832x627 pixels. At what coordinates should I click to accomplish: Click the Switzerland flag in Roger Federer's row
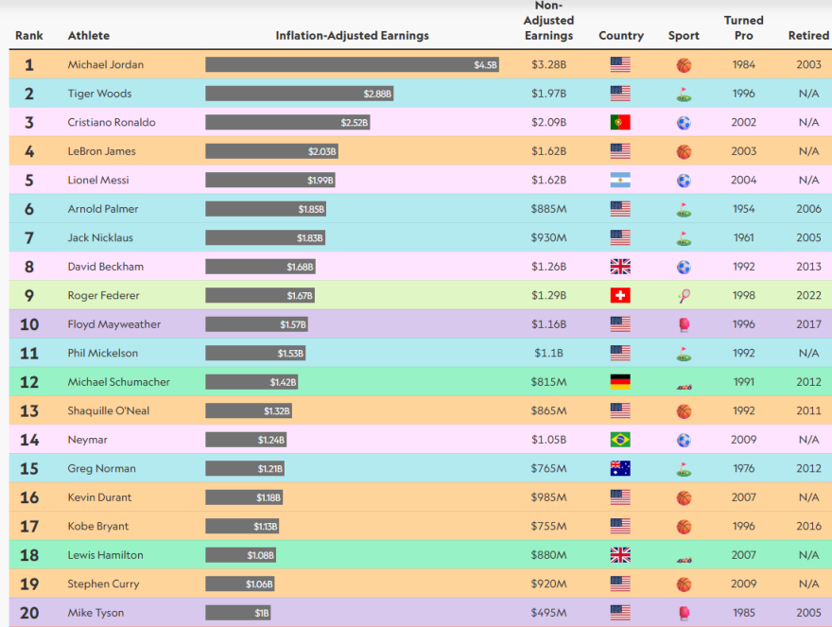620,296
